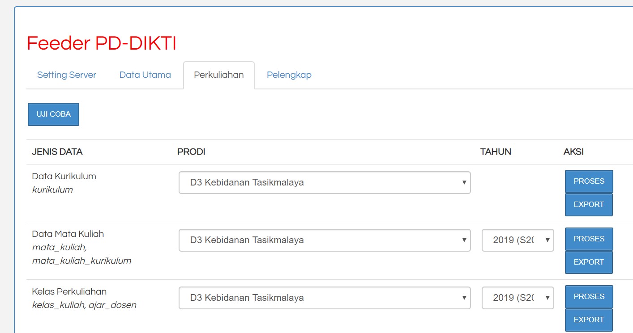633x333 pixels.
Task: Click the Data Kurikulum row label
Action: pos(64,176)
